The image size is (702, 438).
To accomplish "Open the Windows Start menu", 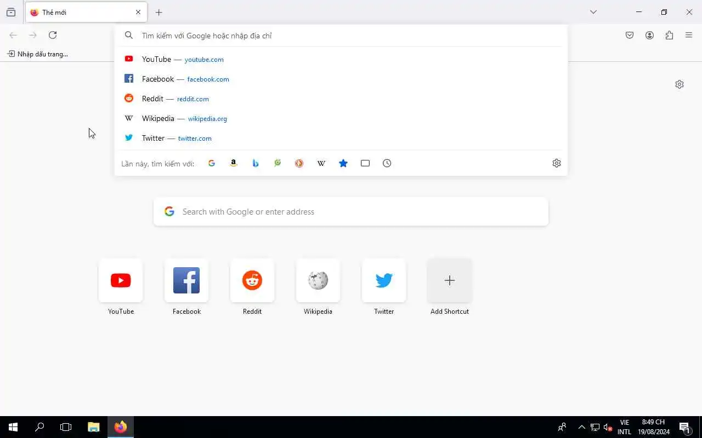I will click(x=13, y=427).
